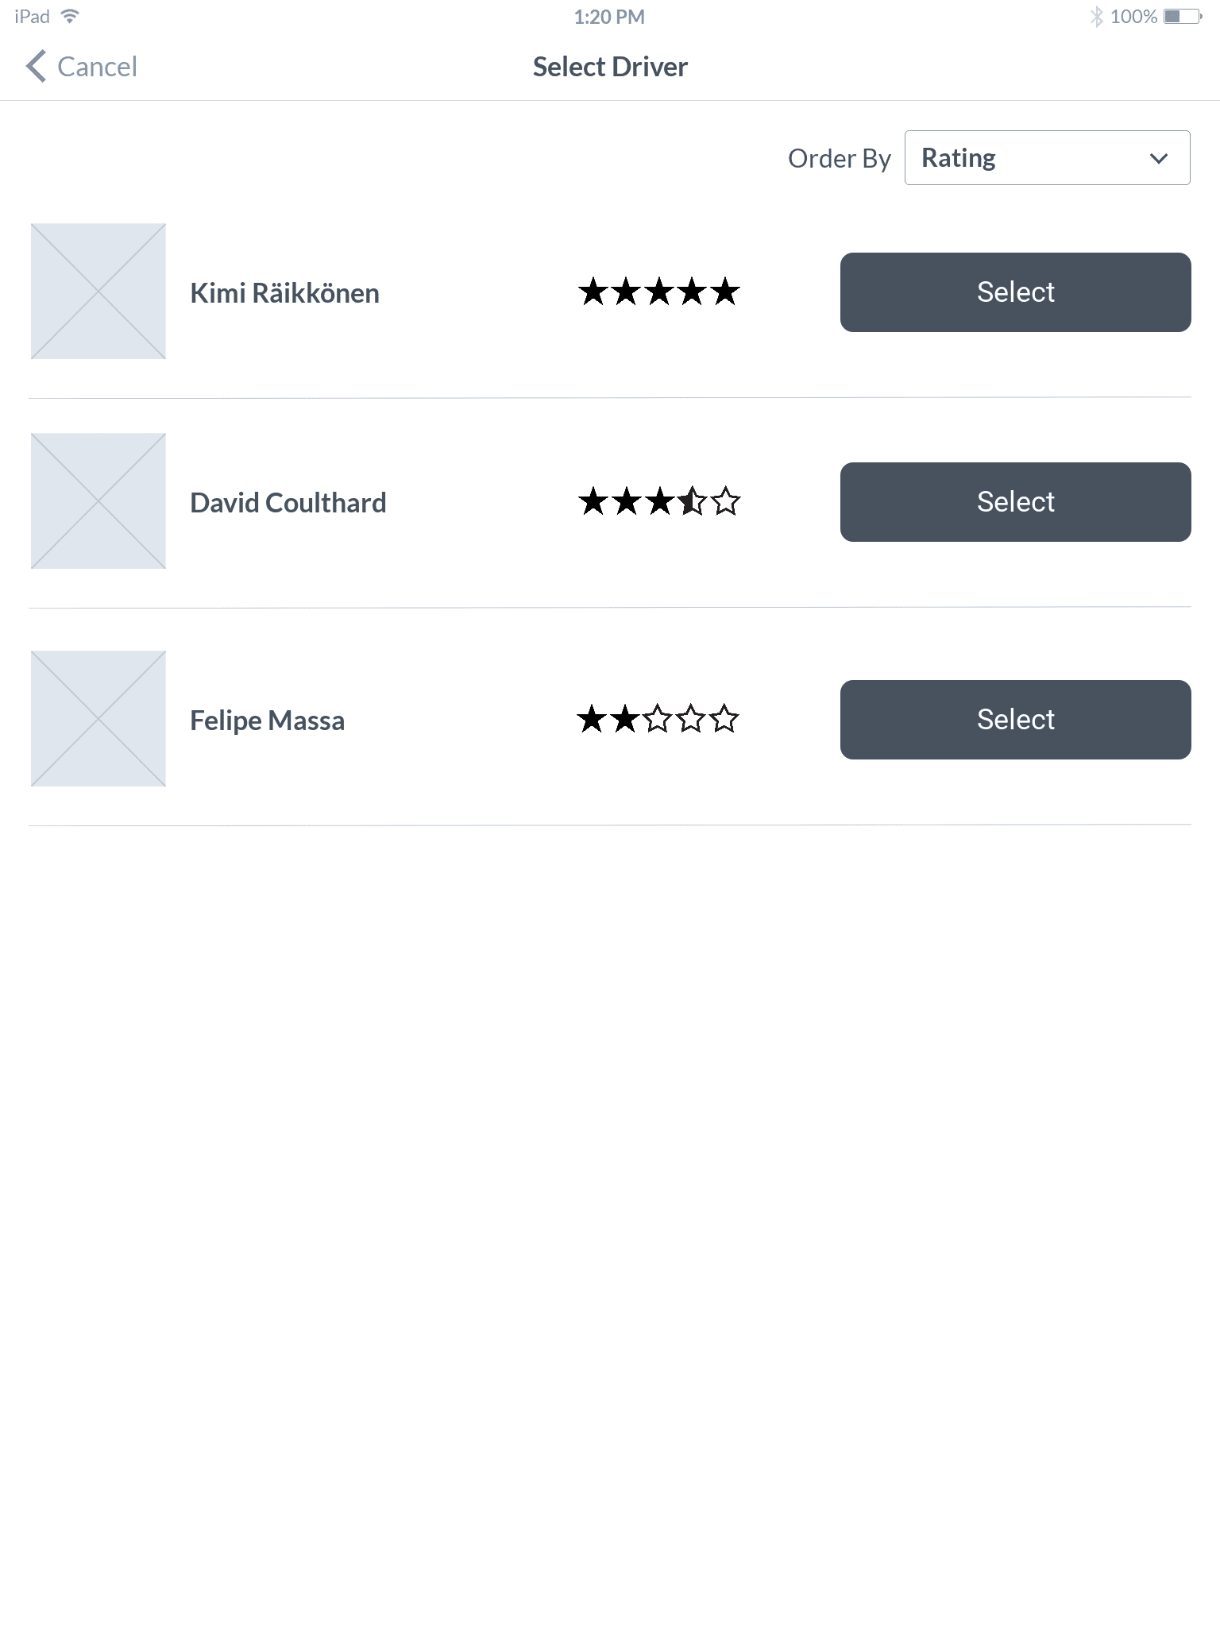Tap Cancel to go back
The height and width of the screenshot is (1627, 1220).
pos(97,67)
